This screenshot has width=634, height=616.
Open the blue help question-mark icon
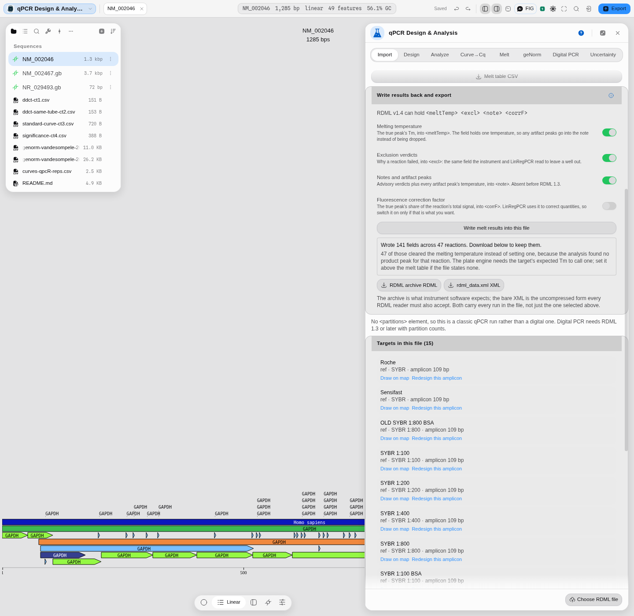581,33
